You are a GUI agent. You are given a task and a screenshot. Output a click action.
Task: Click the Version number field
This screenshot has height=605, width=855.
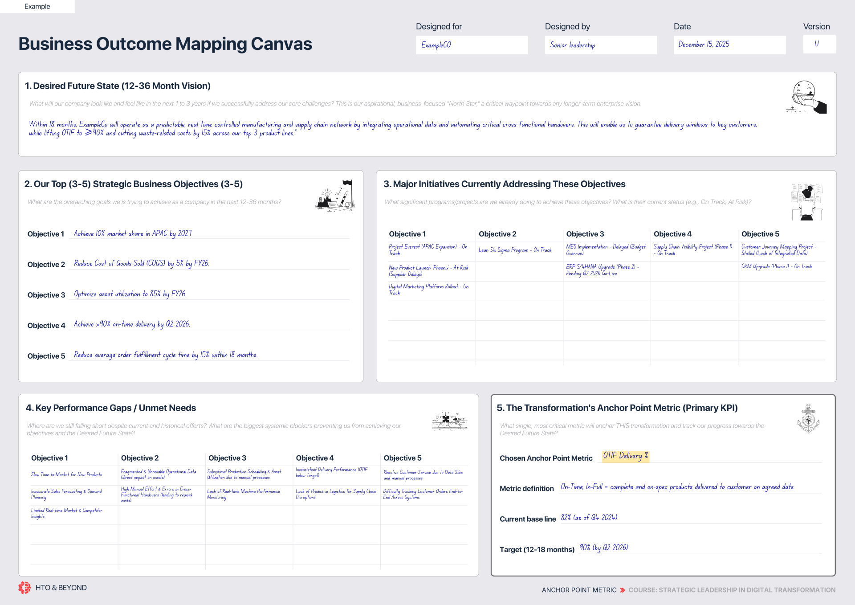pyautogui.click(x=819, y=44)
